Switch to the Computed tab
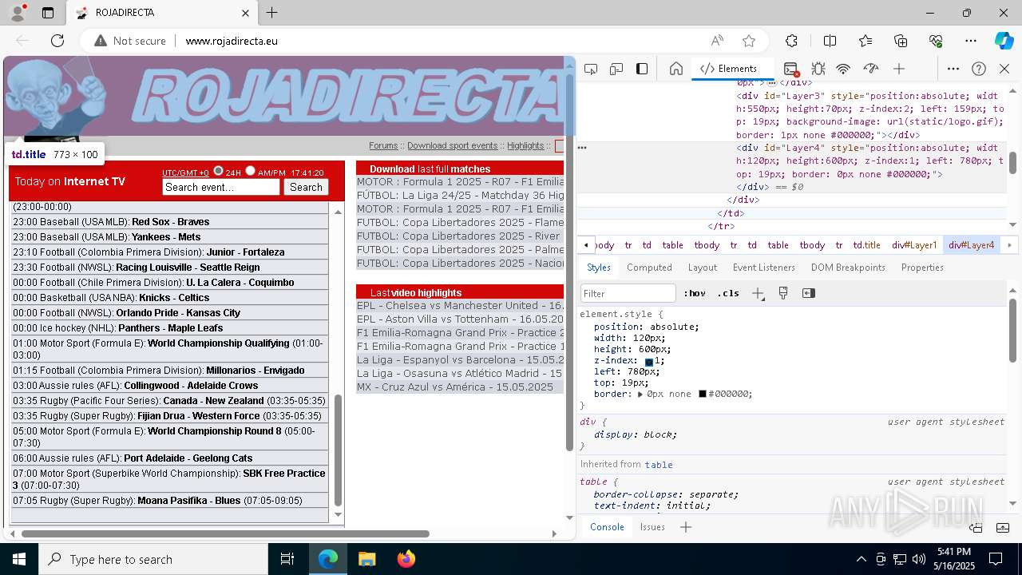Viewport: 1022px width, 575px height. 649,268
